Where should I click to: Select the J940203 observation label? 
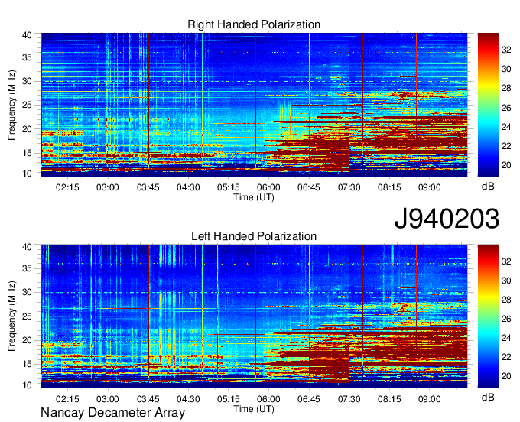pos(447,219)
